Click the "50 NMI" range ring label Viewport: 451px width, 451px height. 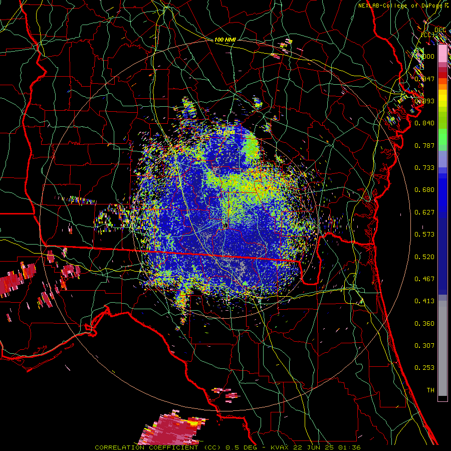[x=225, y=132]
